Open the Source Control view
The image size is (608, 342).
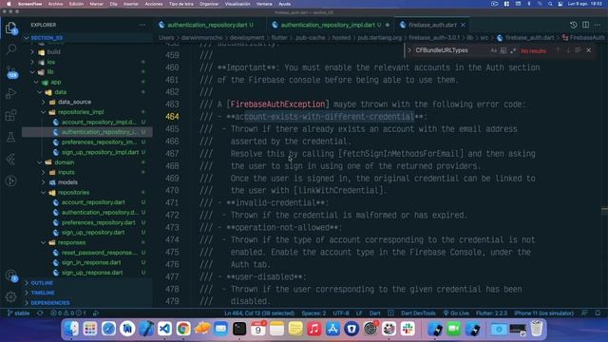click(11, 72)
